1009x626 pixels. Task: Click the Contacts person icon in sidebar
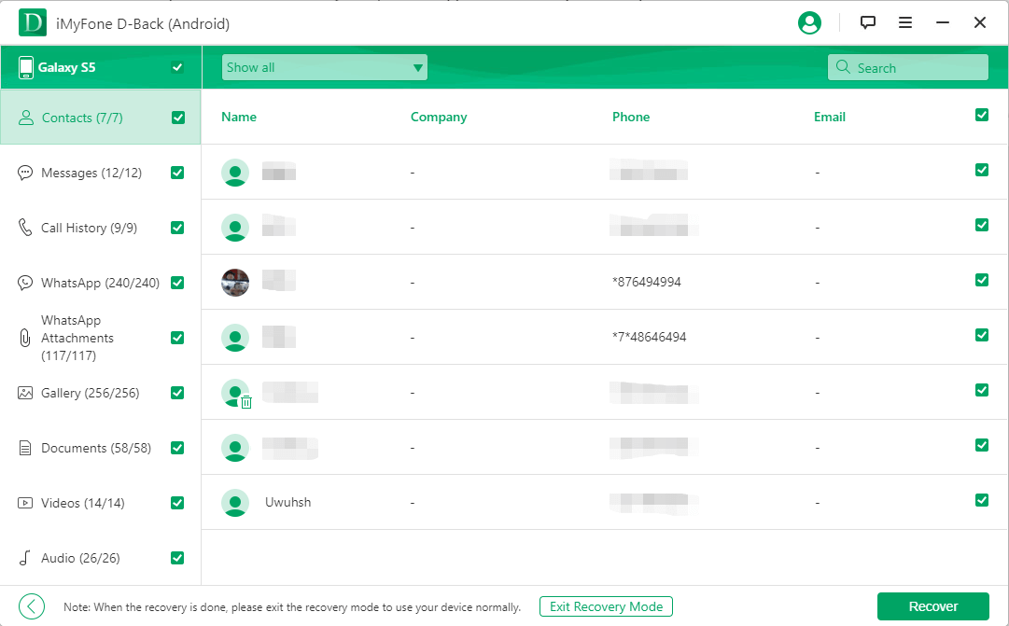click(x=26, y=118)
